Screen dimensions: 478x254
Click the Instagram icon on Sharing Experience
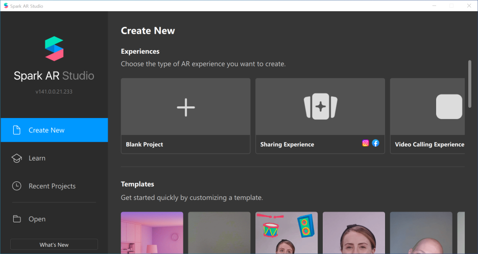click(365, 143)
